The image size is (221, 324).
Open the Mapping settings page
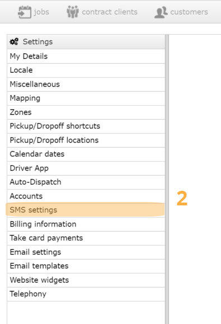click(x=86, y=98)
